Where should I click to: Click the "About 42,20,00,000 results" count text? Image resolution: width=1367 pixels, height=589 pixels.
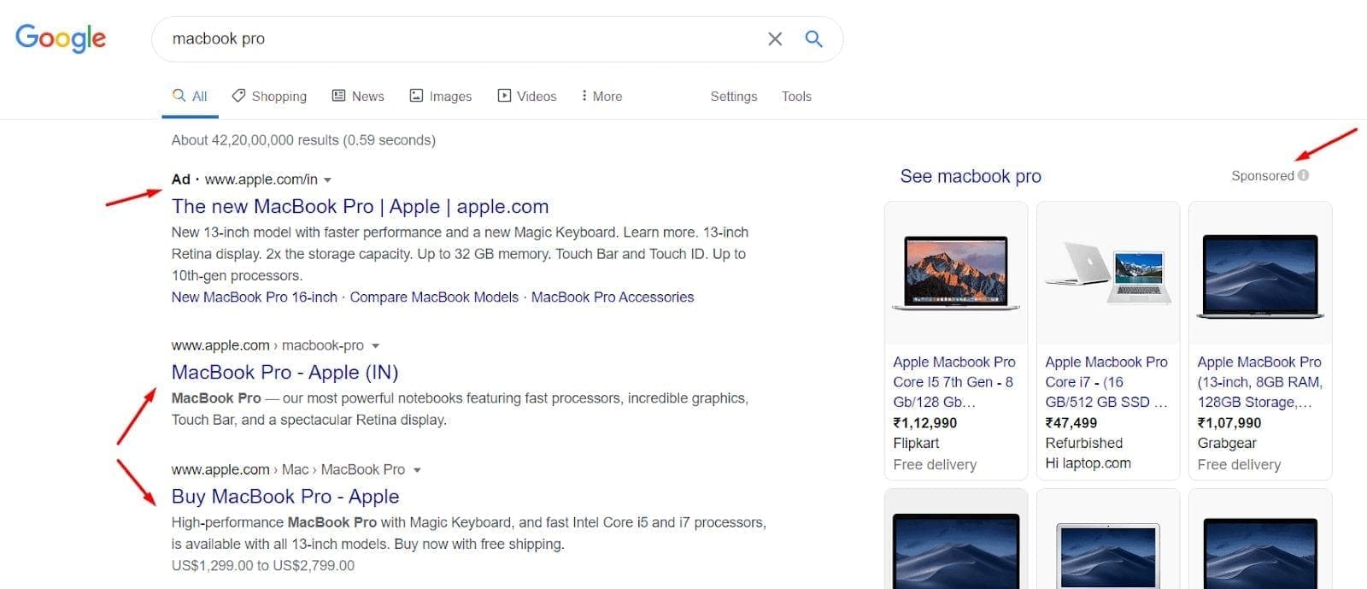point(303,140)
